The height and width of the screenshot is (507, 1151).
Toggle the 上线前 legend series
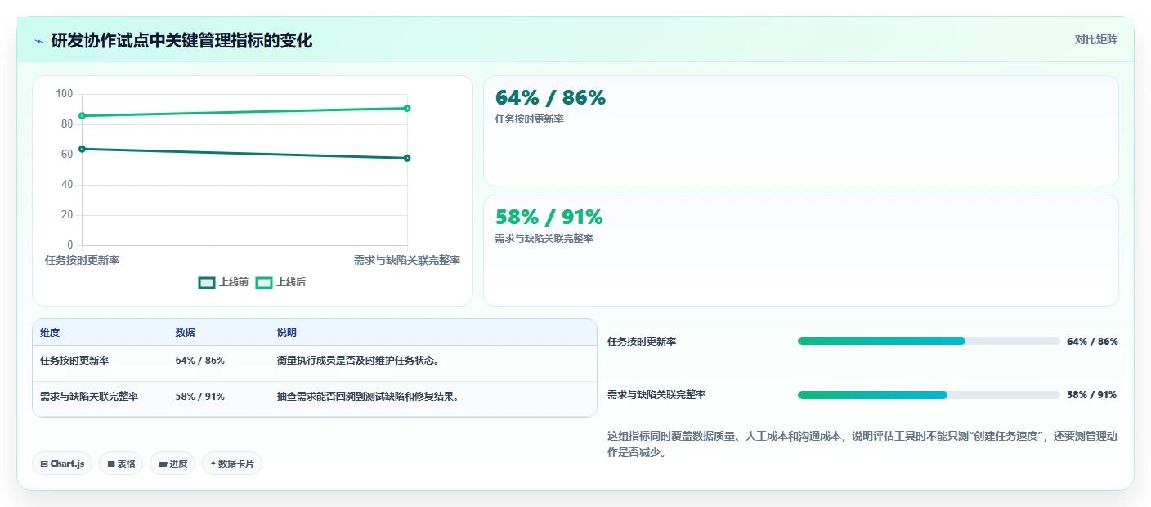223,282
